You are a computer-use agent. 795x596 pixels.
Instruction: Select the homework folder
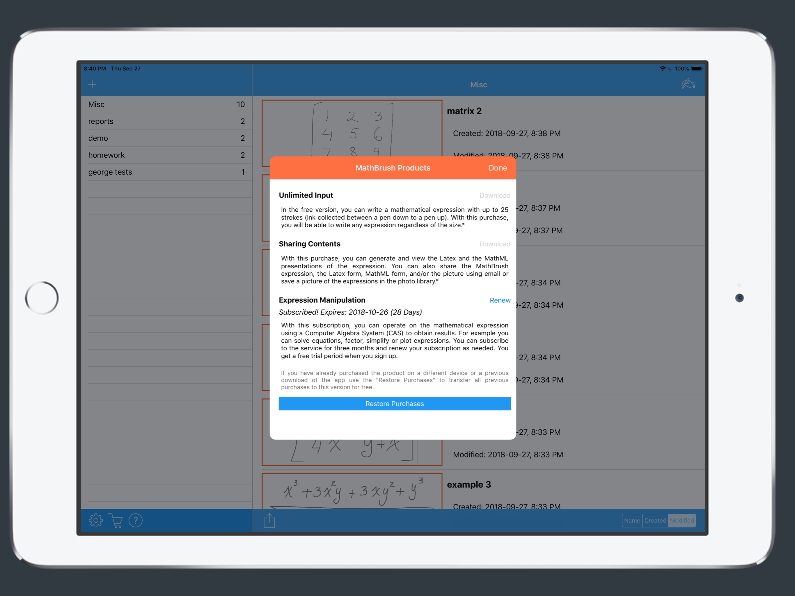point(166,155)
